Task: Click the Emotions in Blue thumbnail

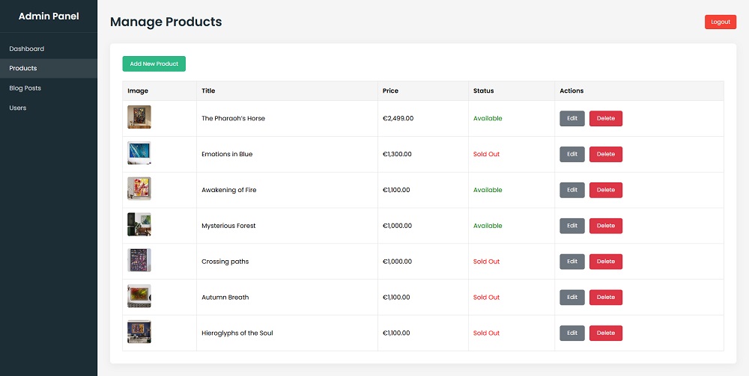Action: [x=139, y=153]
